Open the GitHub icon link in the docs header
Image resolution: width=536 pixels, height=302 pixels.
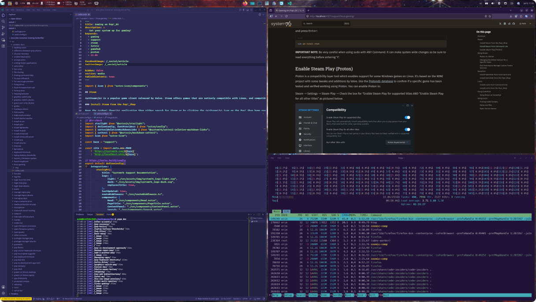click(x=514, y=23)
